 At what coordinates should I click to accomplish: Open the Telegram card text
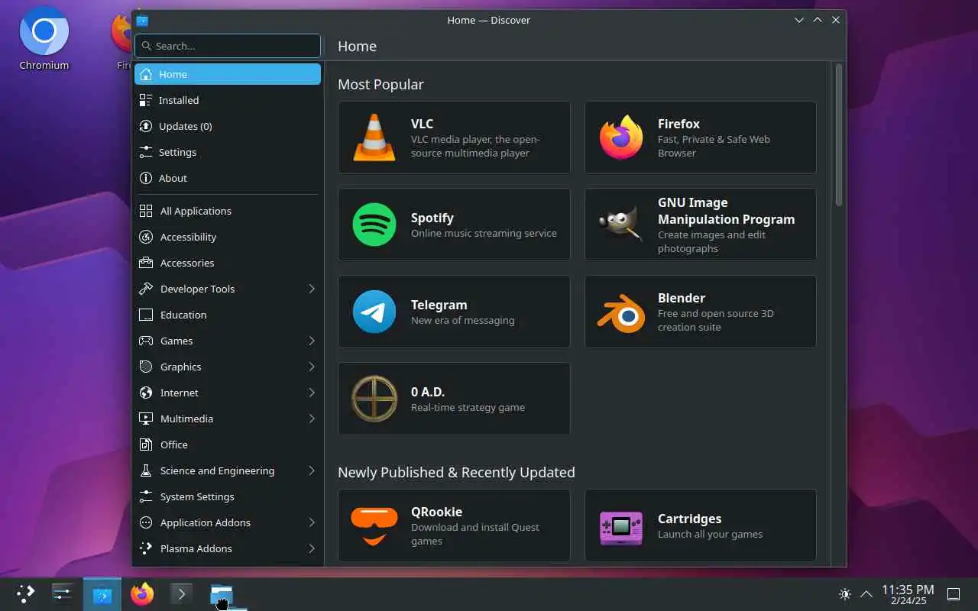tap(462, 312)
